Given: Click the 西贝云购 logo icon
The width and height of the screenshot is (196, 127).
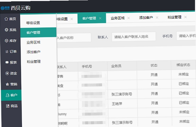Looking at the screenshot, I should click(5, 8).
